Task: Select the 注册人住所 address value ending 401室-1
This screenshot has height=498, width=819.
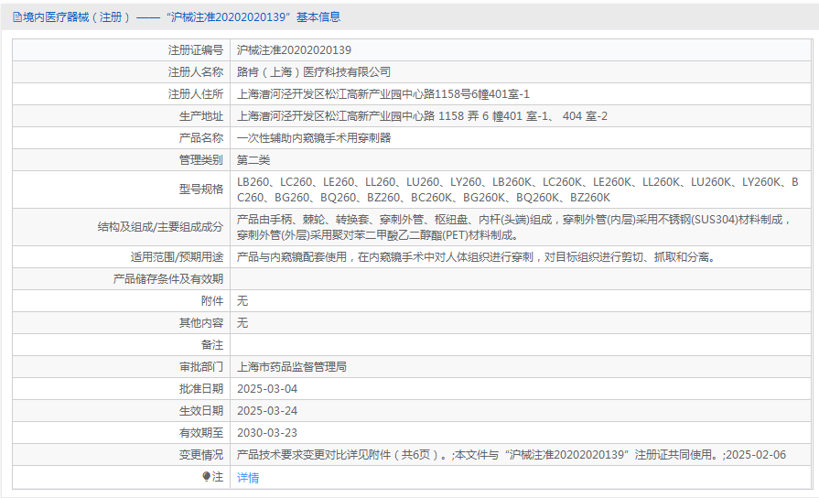Action: (383, 94)
